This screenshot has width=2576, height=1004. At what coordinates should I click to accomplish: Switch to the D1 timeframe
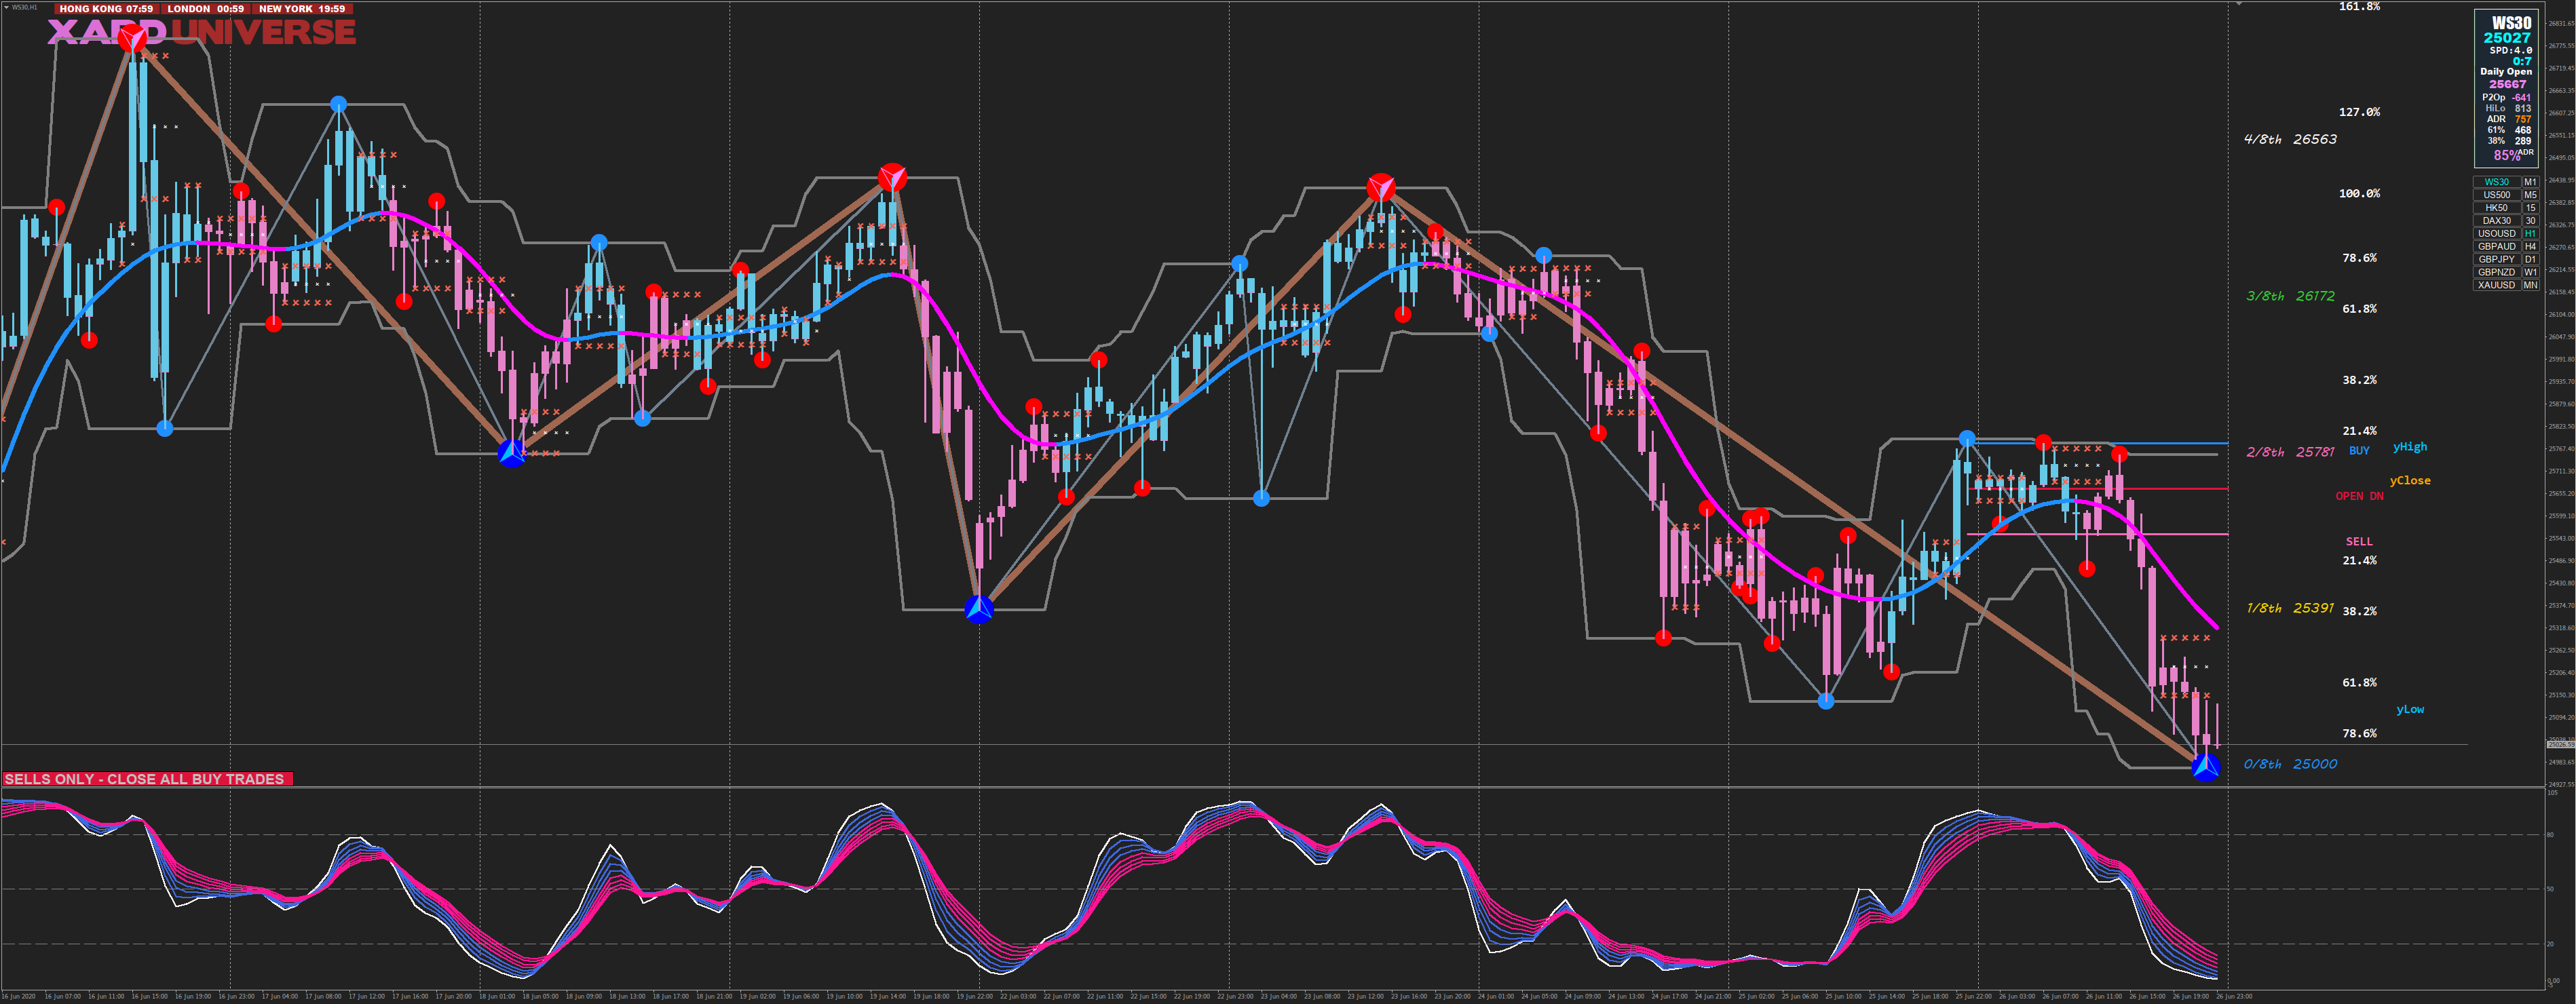tap(2530, 259)
